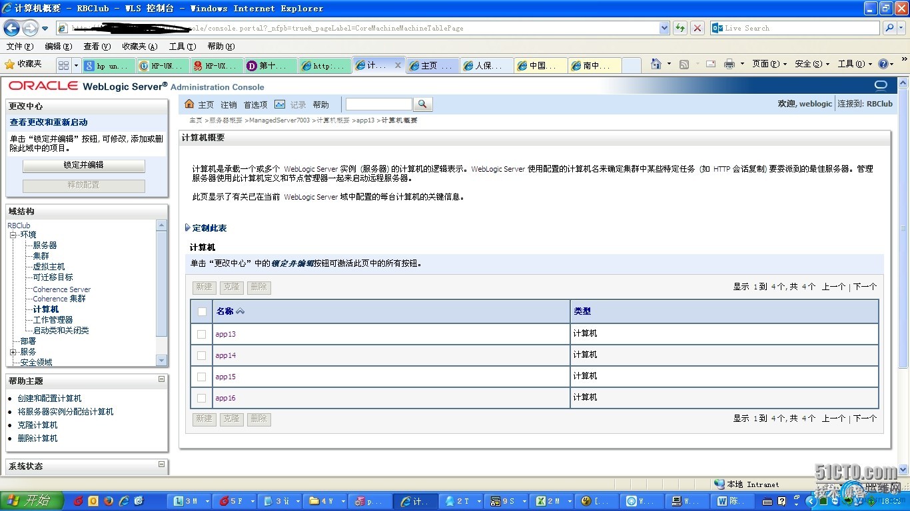The width and height of the screenshot is (910, 511).
Task: Click the home icon beside 主页
Action: (189, 104)
